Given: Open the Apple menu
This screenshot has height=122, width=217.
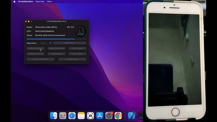Looking at the screenshot, I should coord(14,2).
